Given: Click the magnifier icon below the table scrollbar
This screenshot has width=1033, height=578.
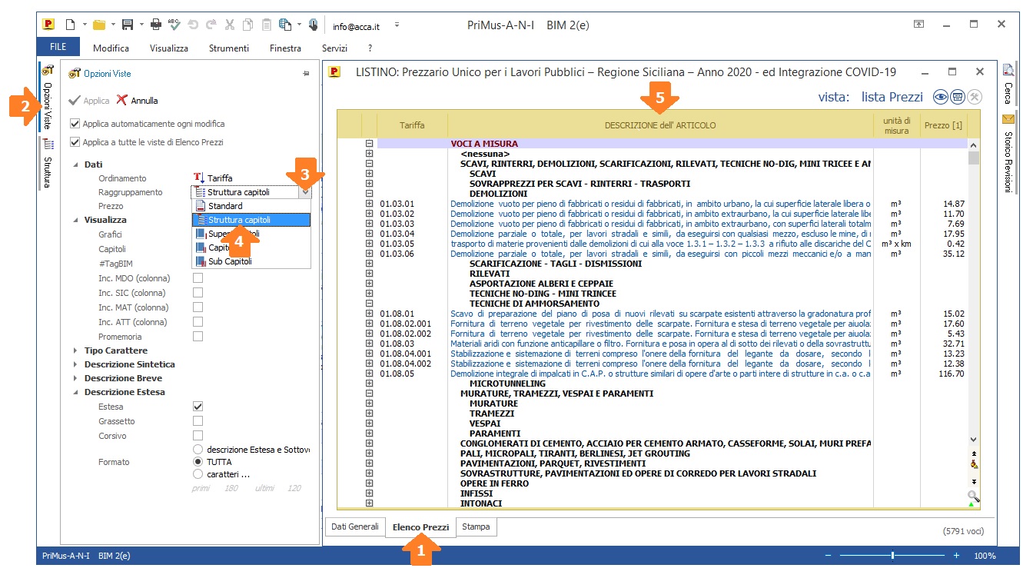Looking at the screenshot, I should 973,496.
